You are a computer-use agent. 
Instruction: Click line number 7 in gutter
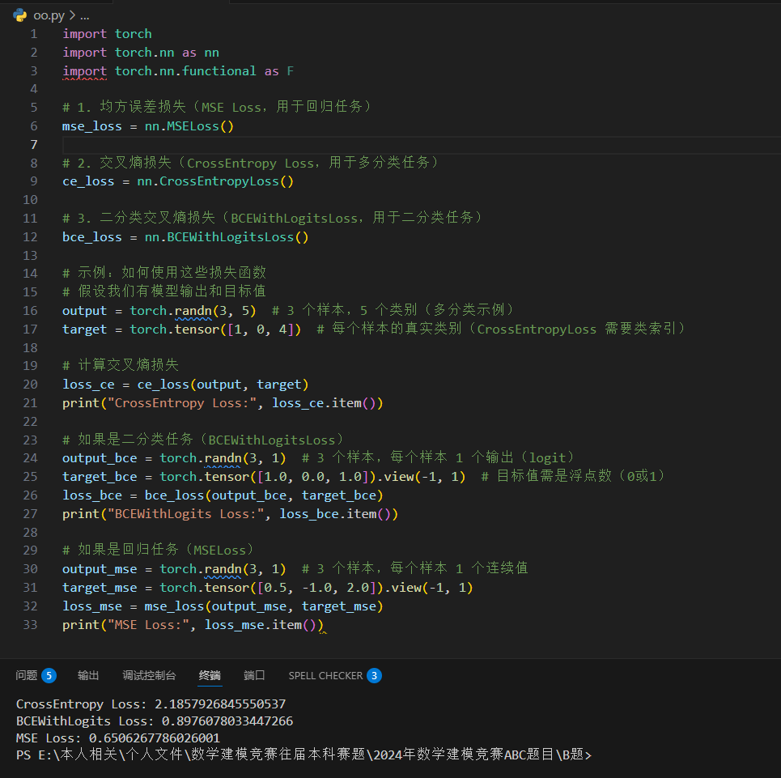(34, 144)
